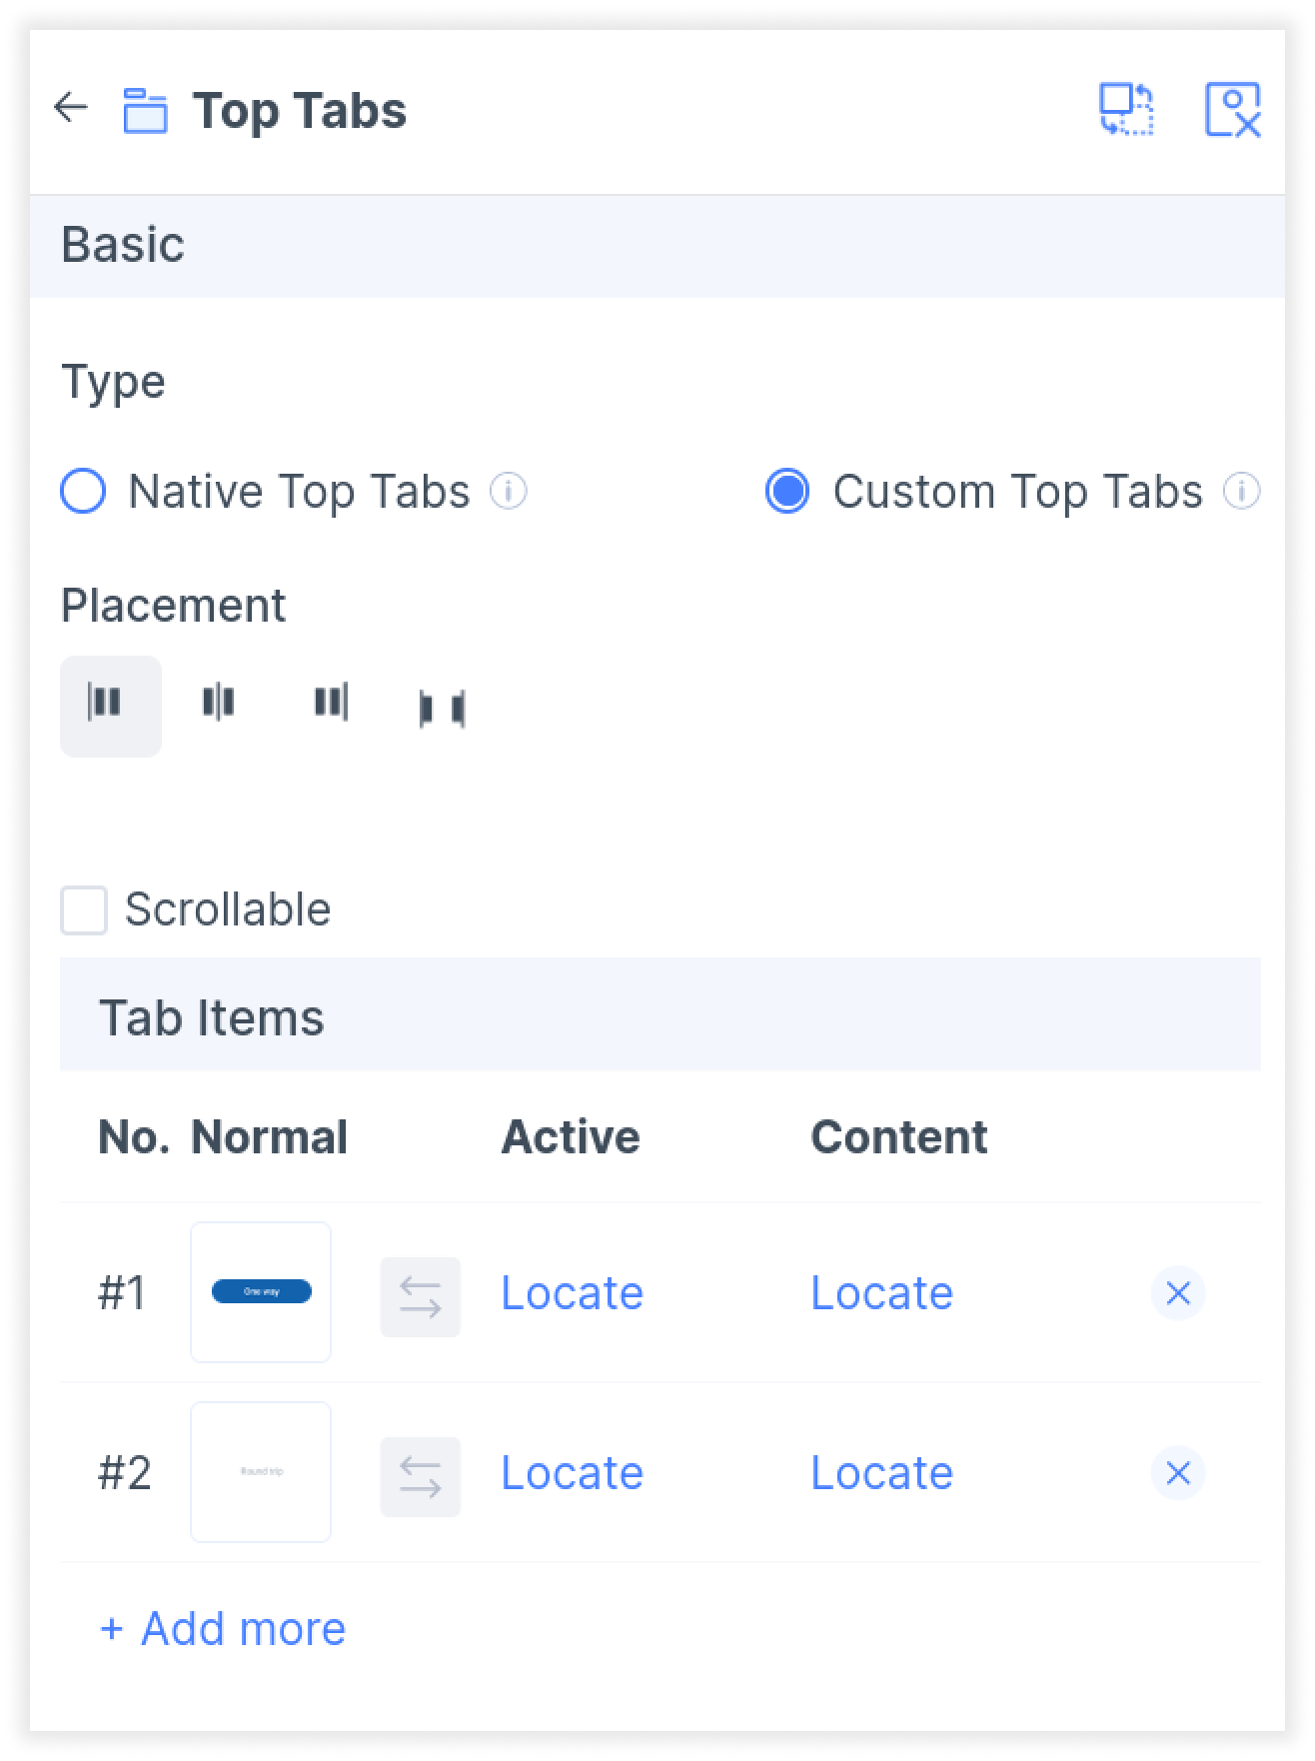Enable the Scrollable checkbox
The image size is (1315, 1761).
(84, 910)
